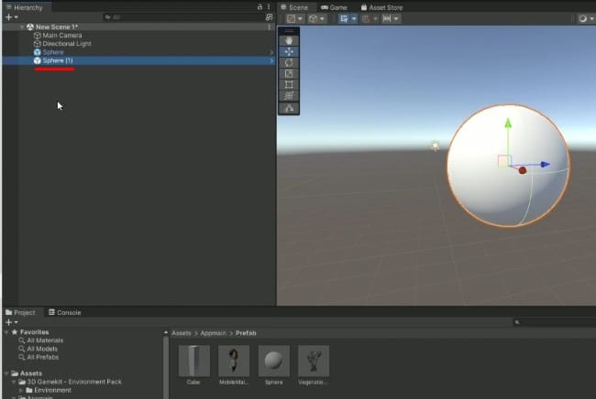Select the Assets root folder

27,373
